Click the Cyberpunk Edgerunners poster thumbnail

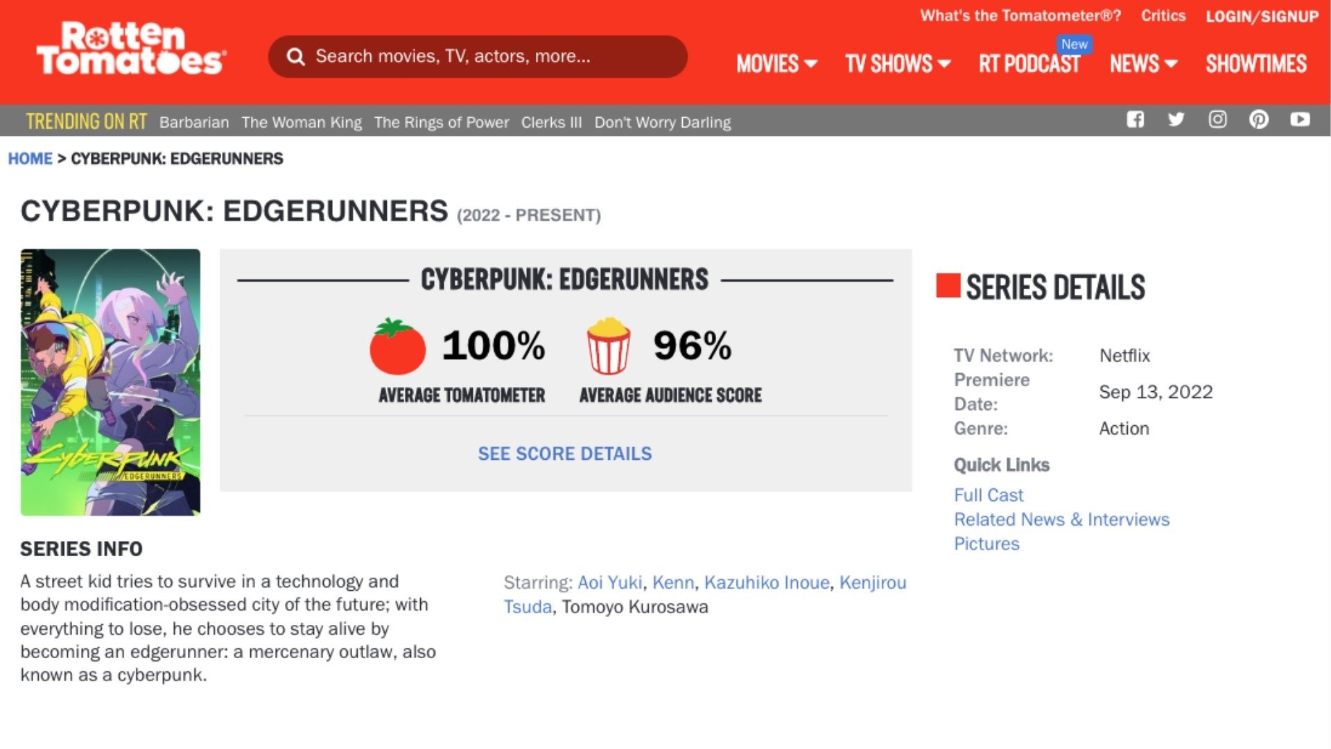point(110,382)
